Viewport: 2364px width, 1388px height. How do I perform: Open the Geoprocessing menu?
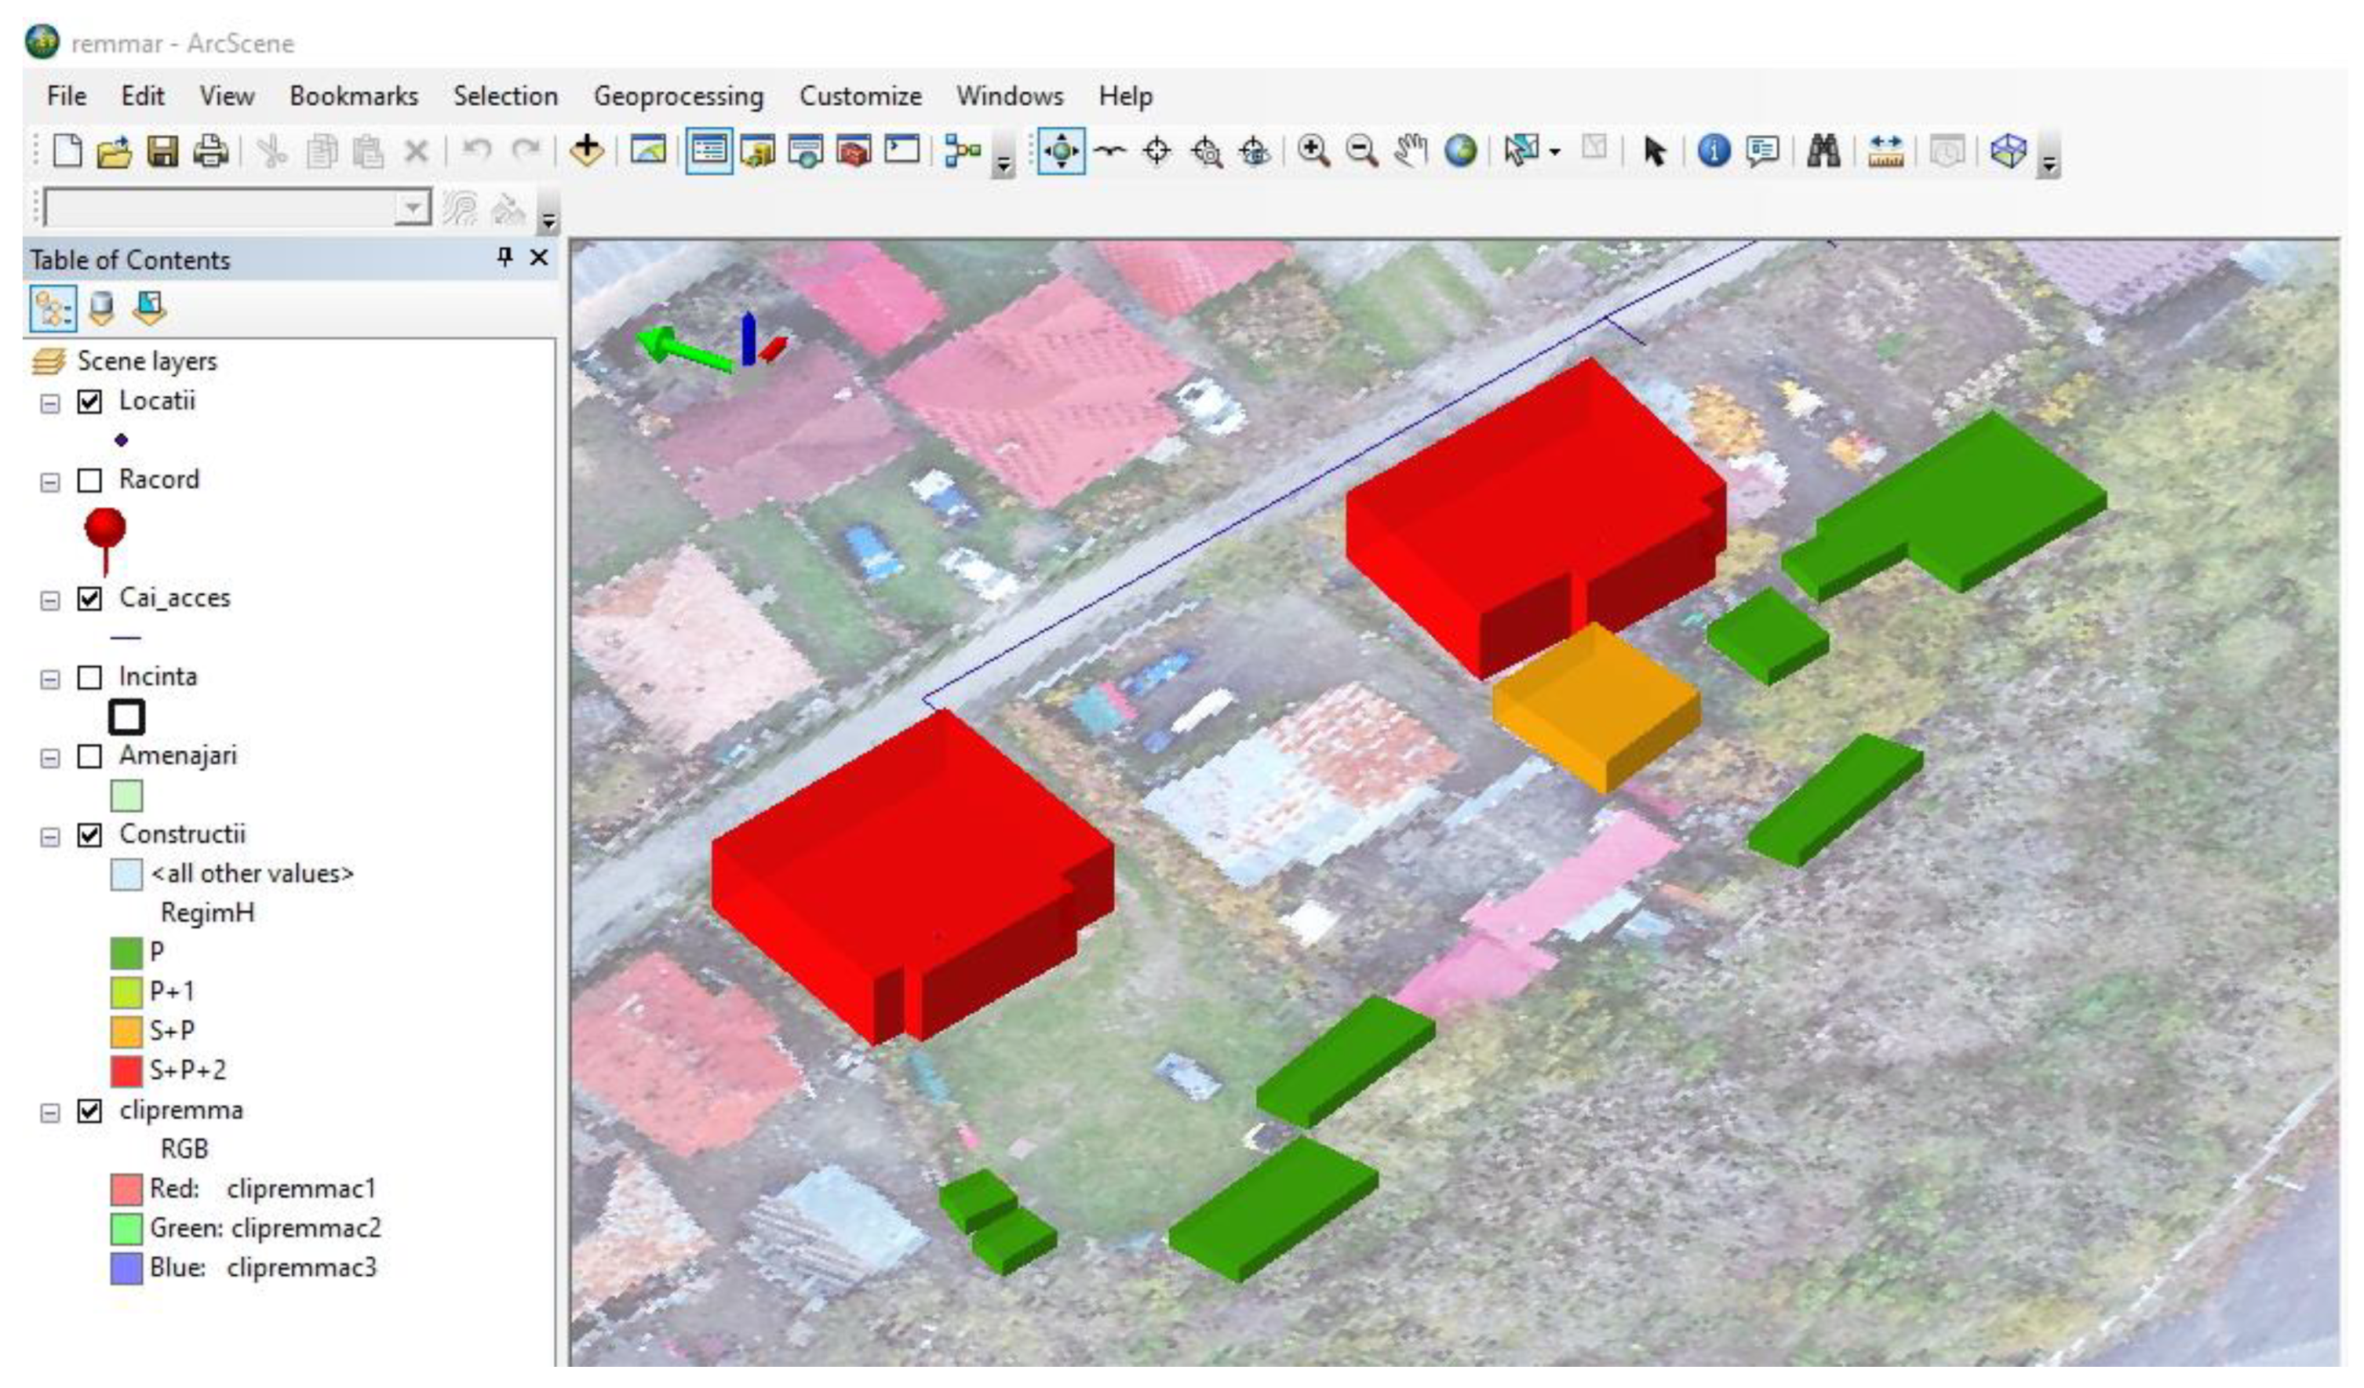pyautogui.click(x=678, y=96)
